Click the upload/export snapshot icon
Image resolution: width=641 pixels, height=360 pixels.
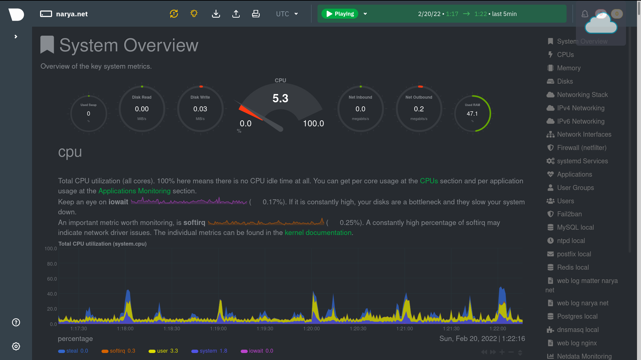(236, 14)
